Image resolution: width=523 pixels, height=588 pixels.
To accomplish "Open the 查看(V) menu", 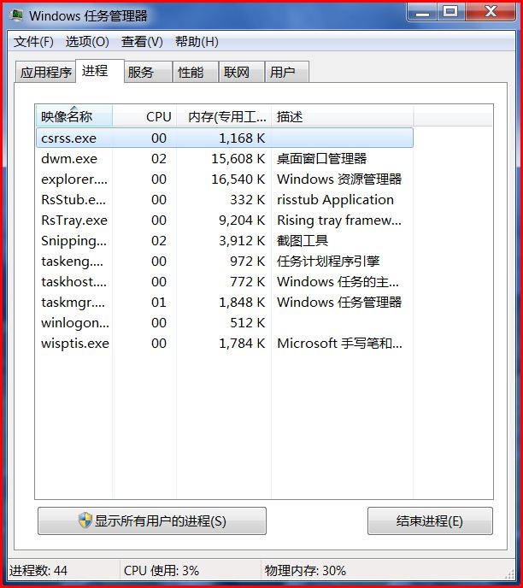I will coord(142,42).
